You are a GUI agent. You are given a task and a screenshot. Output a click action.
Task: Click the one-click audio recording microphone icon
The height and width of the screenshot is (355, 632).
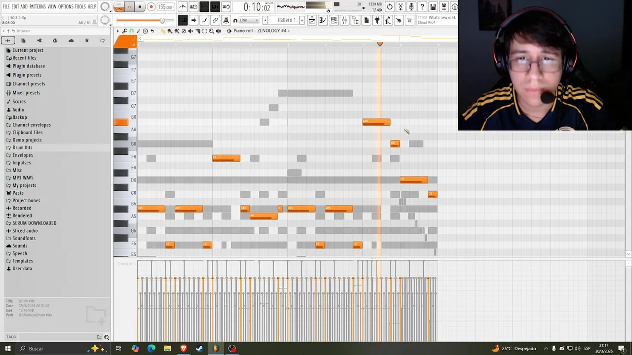(x=411, y=7)
